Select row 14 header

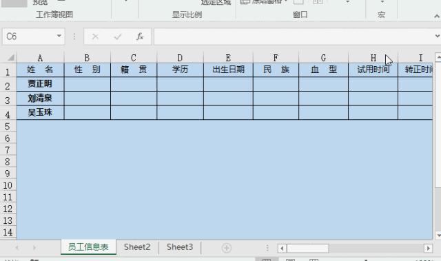[8, 232]
